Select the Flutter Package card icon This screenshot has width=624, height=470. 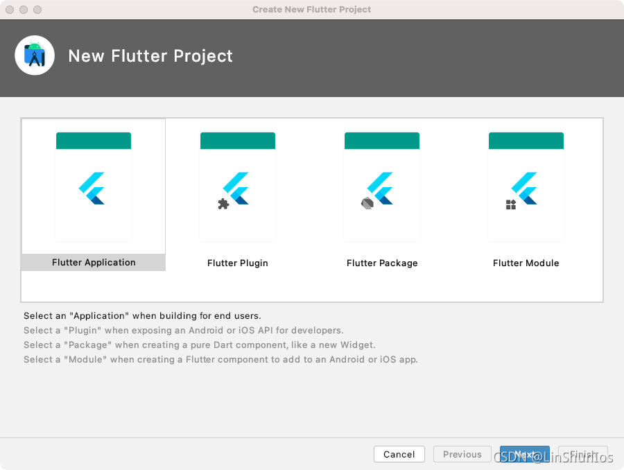click(382, 186)
